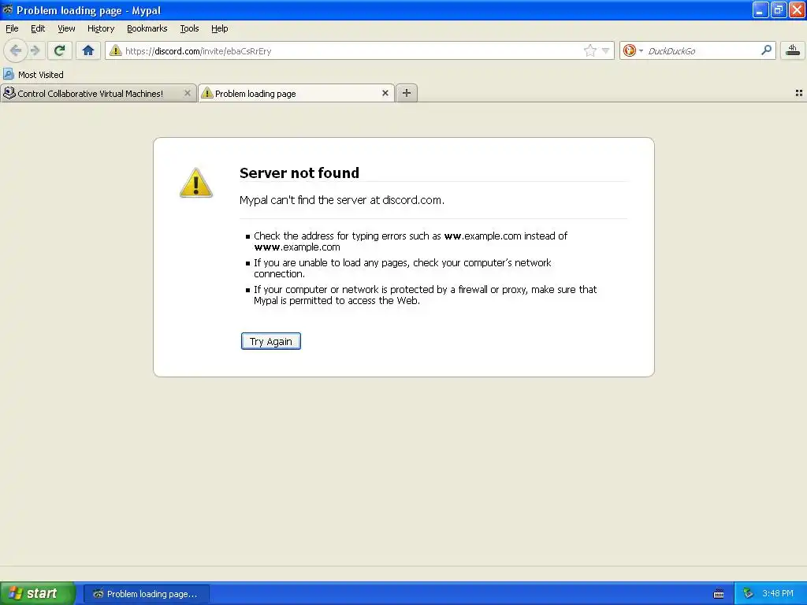Click the 3:48 PM clock
This screenshot has width=807, height=605.
click(778, 593)
